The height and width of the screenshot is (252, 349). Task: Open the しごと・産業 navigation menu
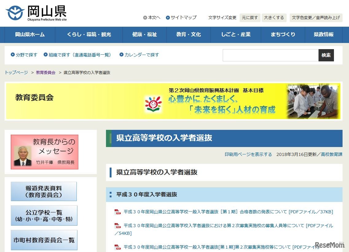click(236, 35)
